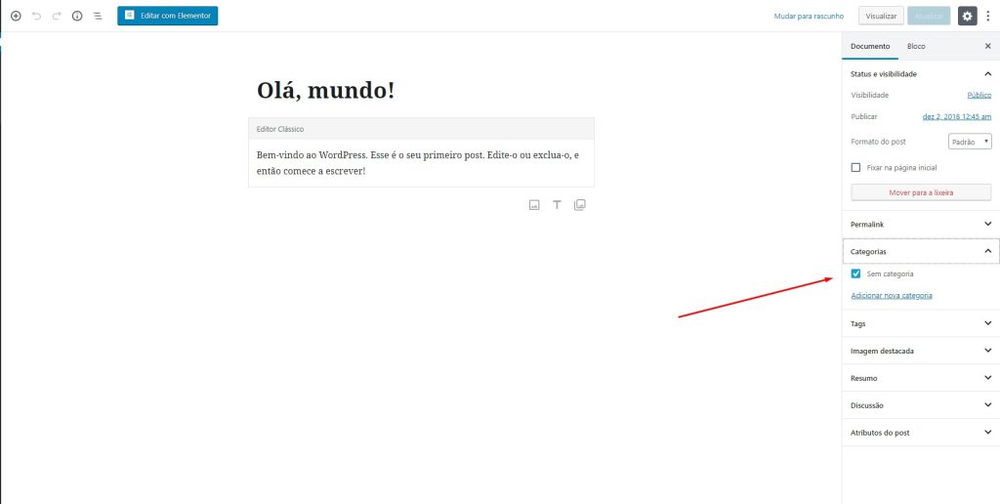This screenshot has width=1000, height=504.
Task: Open the block navigation list icon
Action: click(98, 16)
